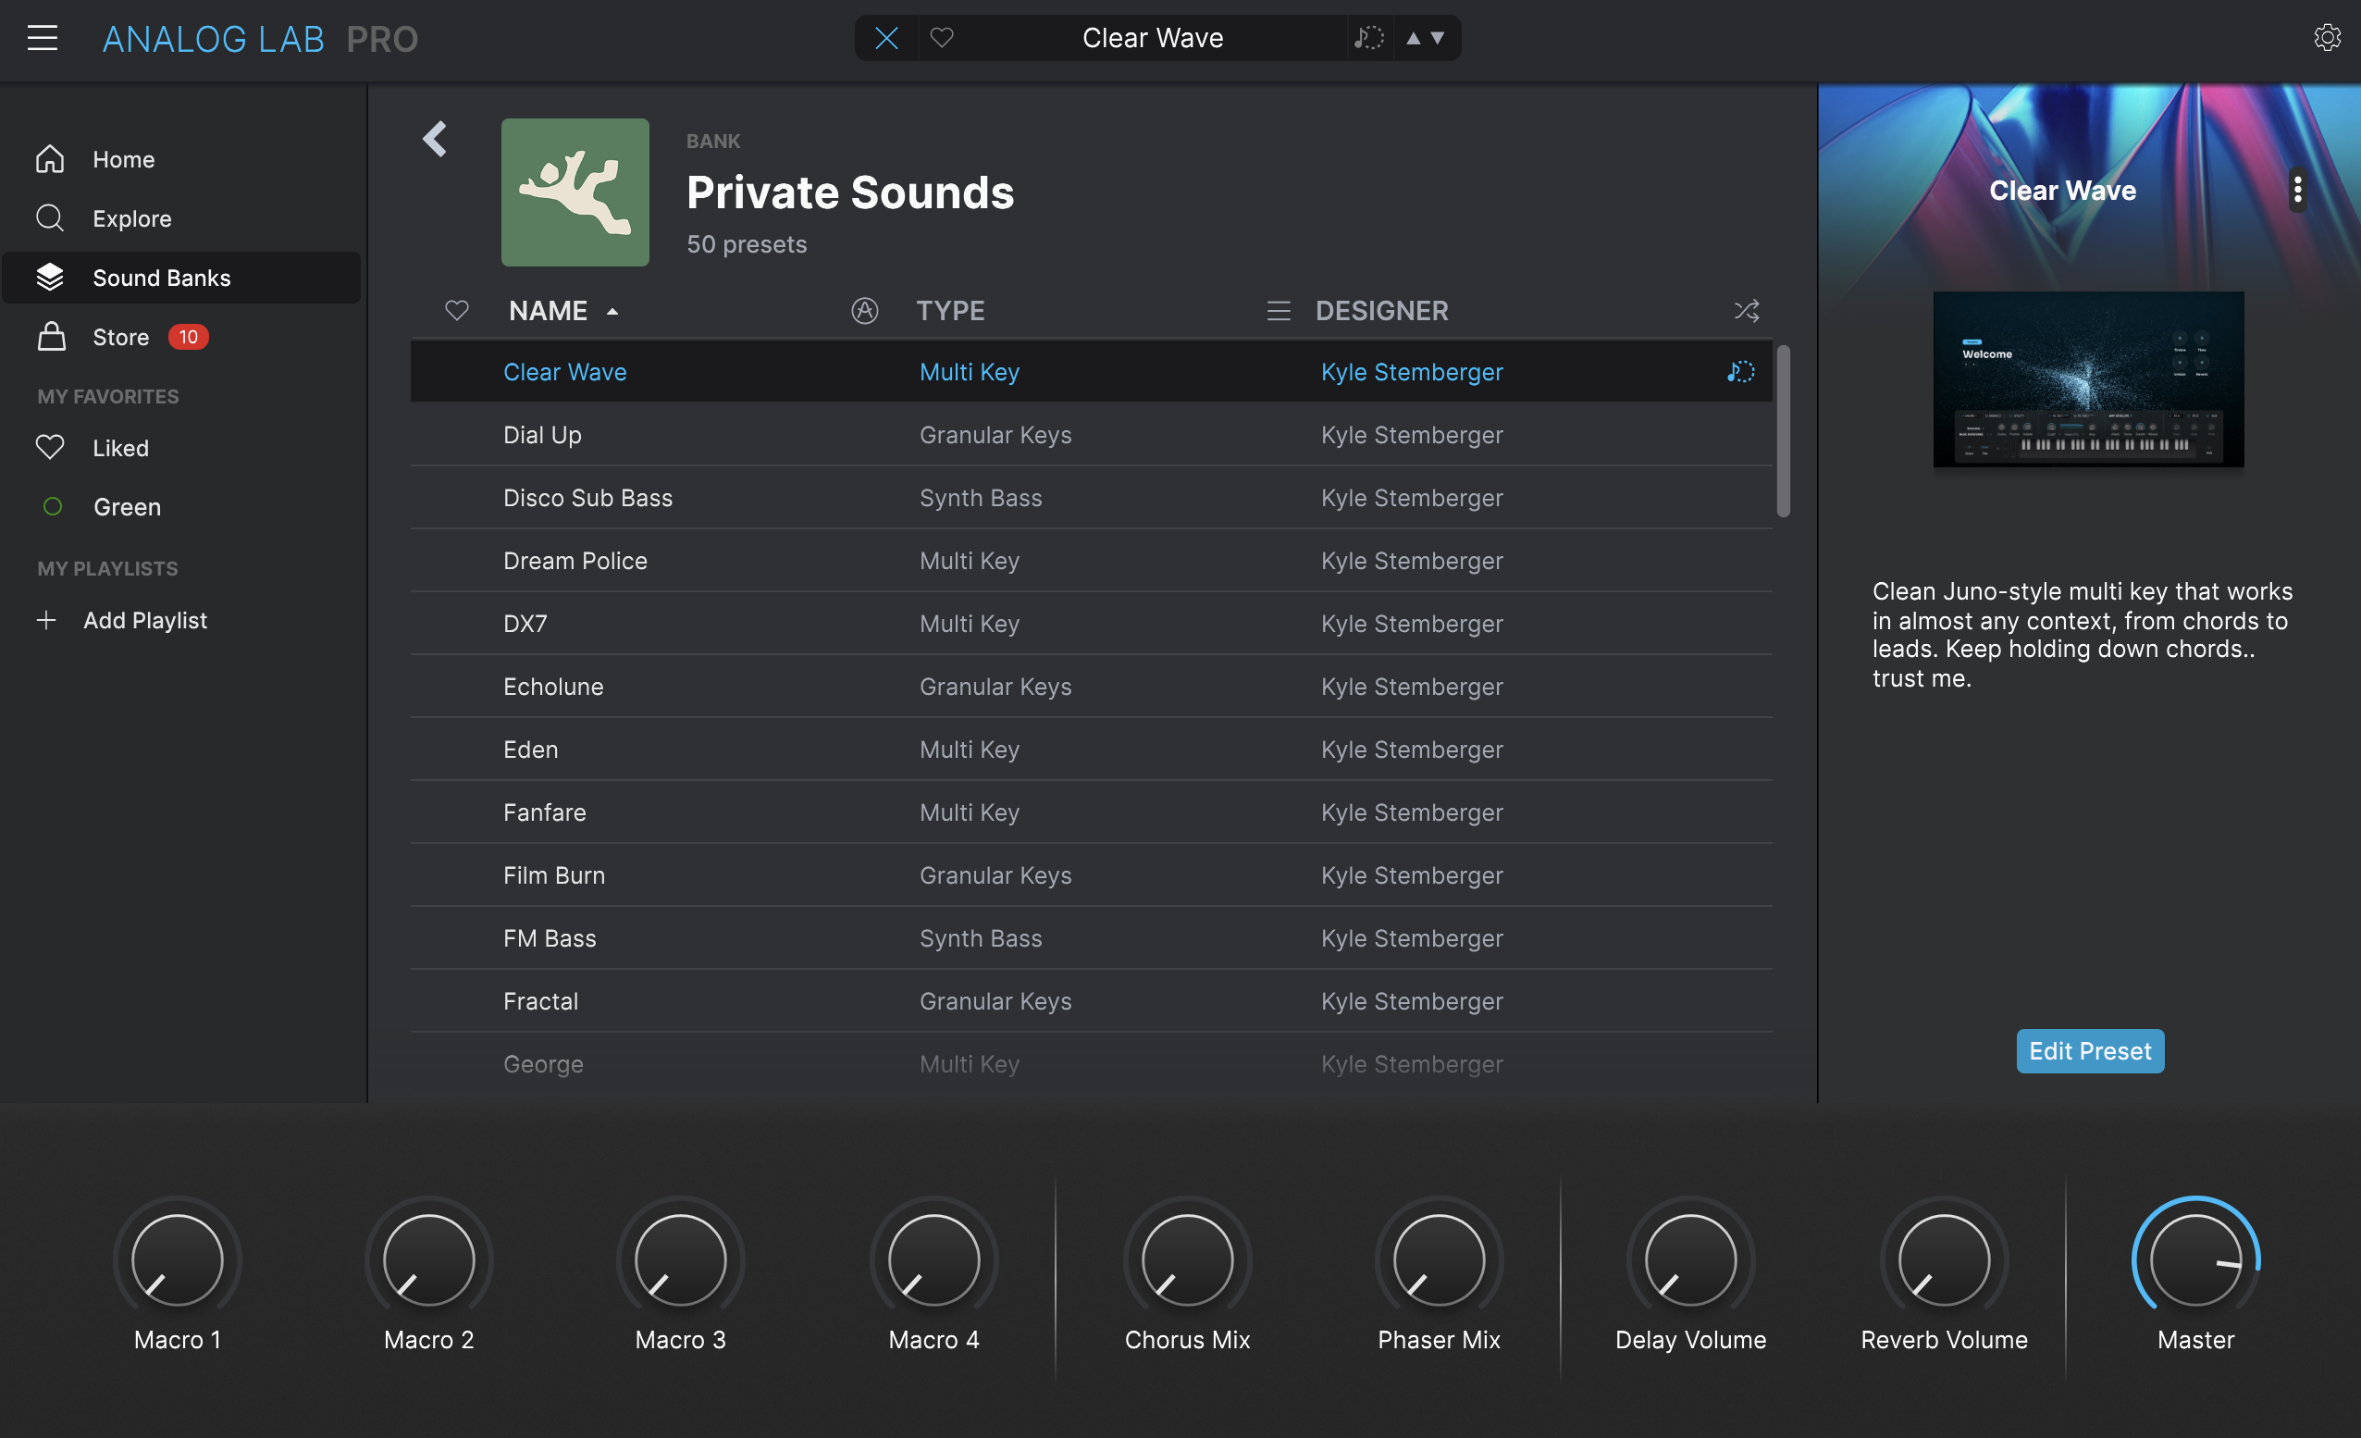
Task: Select the Echolune preset
Action: coord(1092,687)
